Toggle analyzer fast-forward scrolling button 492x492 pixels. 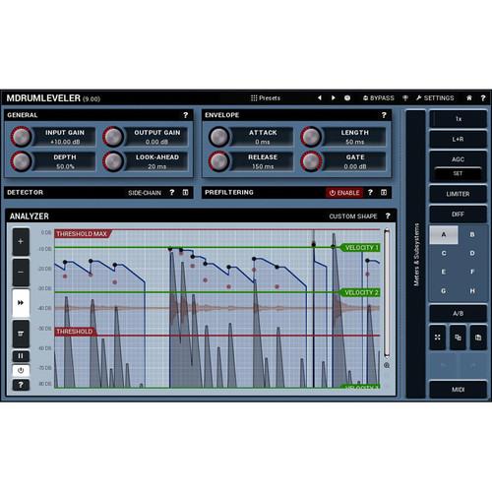pyautogui.click(x=21, y=303)
